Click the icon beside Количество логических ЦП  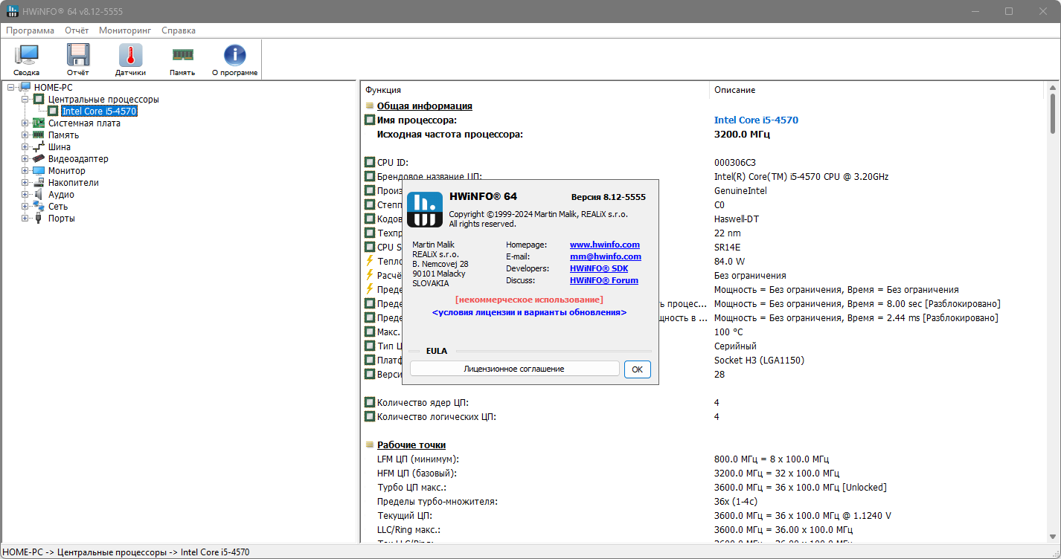point(370,416)
